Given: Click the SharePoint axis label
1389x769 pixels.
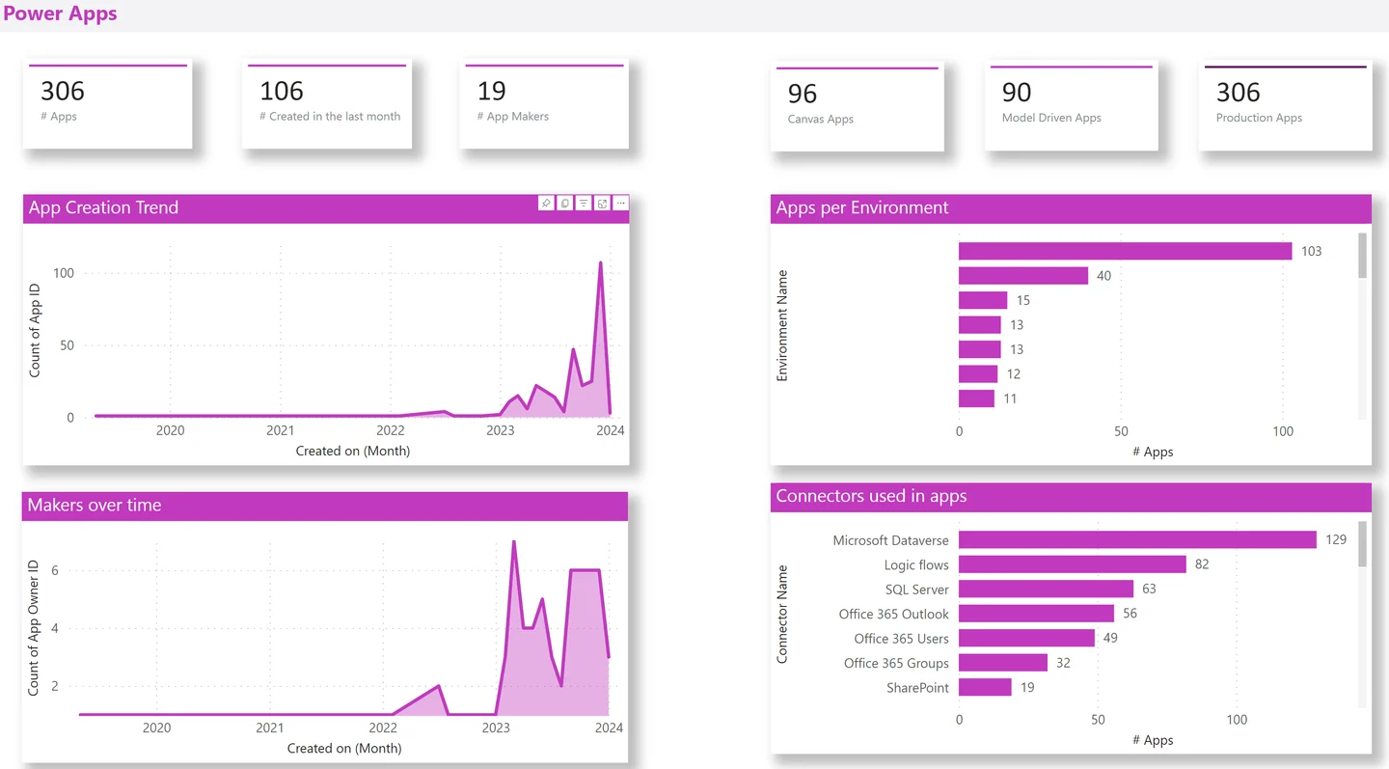Looking at the screenshot, I should (x=918, y=688).
